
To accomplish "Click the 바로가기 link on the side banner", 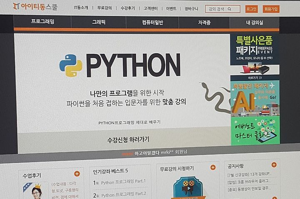I will (x=255, y=78).
